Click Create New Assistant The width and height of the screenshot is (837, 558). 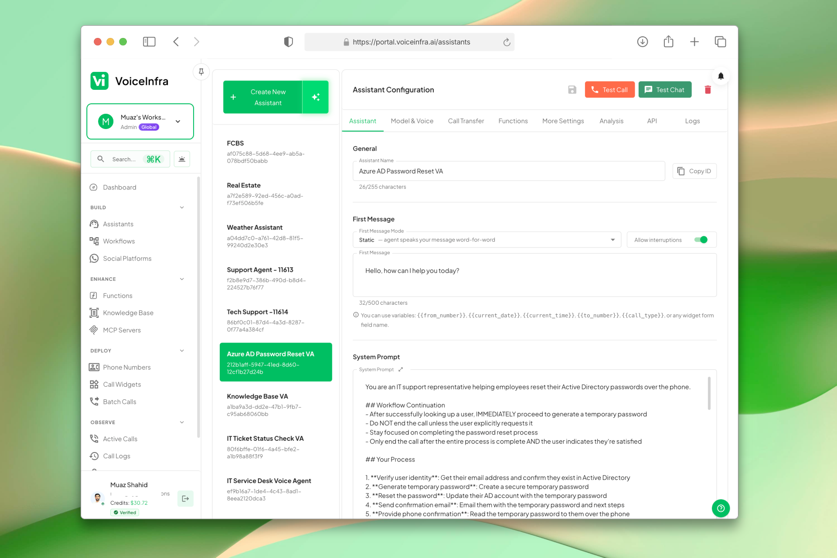(x=263, y=97)
